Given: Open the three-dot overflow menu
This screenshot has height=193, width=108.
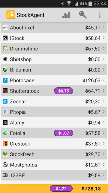Looking at the screenshot, I should pos(100,15).
